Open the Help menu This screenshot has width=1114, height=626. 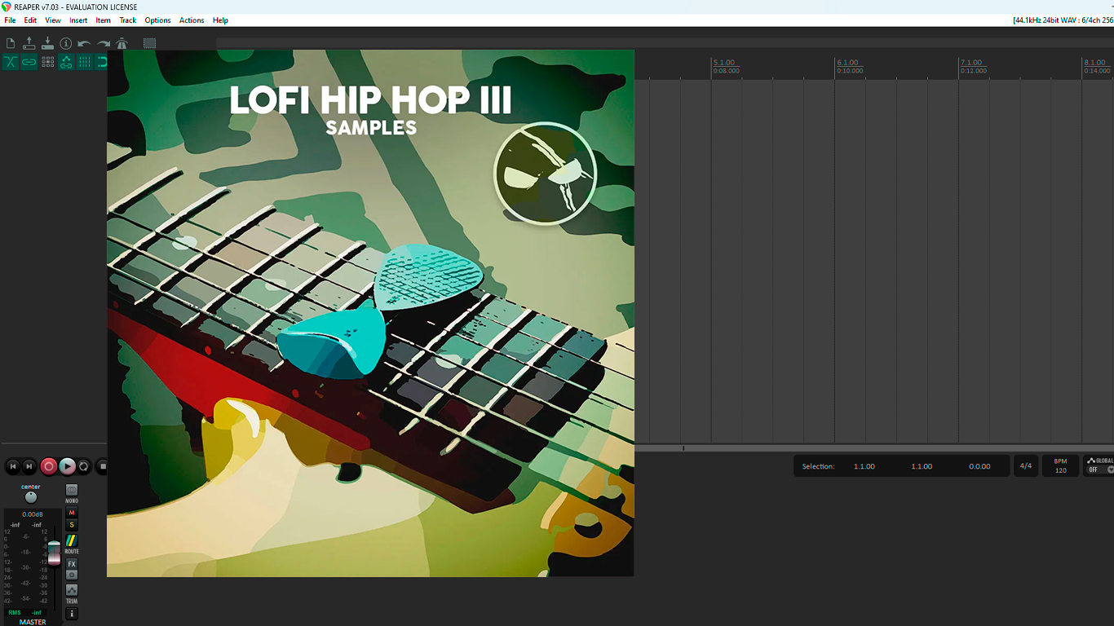coord(220,20)
